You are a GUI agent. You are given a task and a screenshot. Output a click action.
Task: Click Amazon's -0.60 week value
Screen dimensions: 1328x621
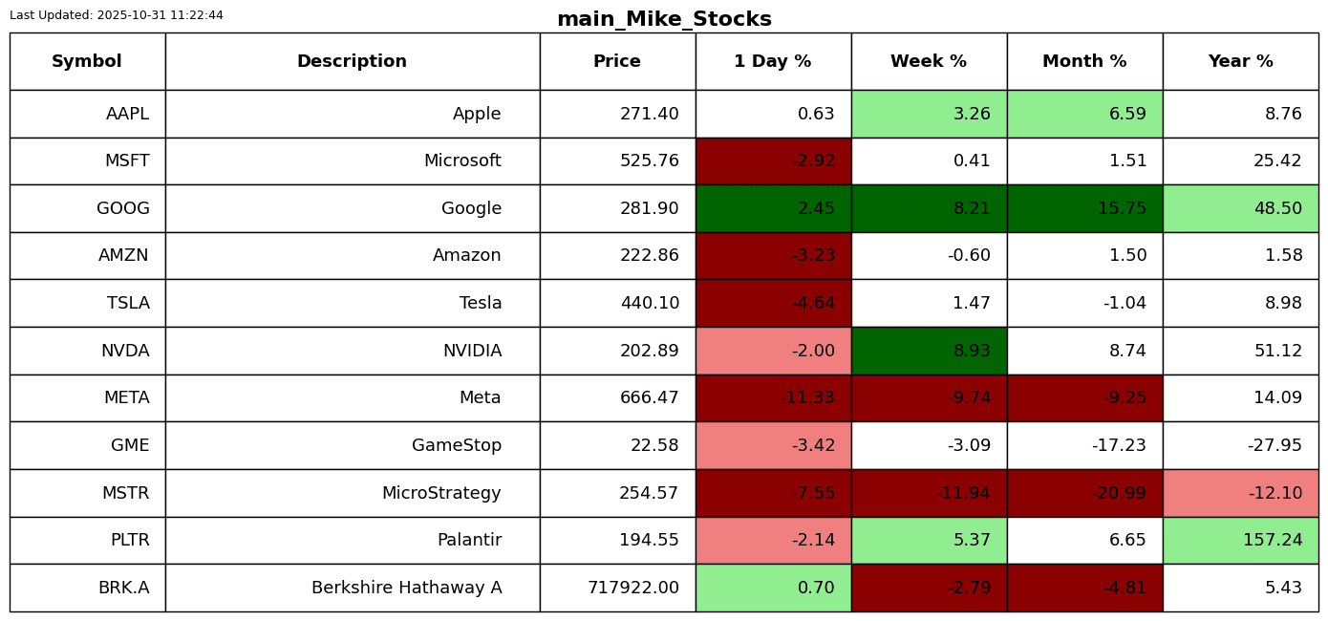[969, 256]
